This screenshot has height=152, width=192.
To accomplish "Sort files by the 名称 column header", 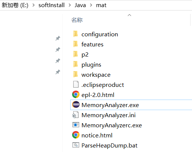I will (77, 20).
